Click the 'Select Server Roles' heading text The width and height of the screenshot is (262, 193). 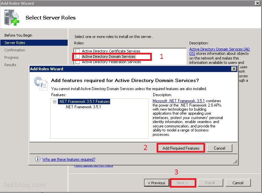51,18
